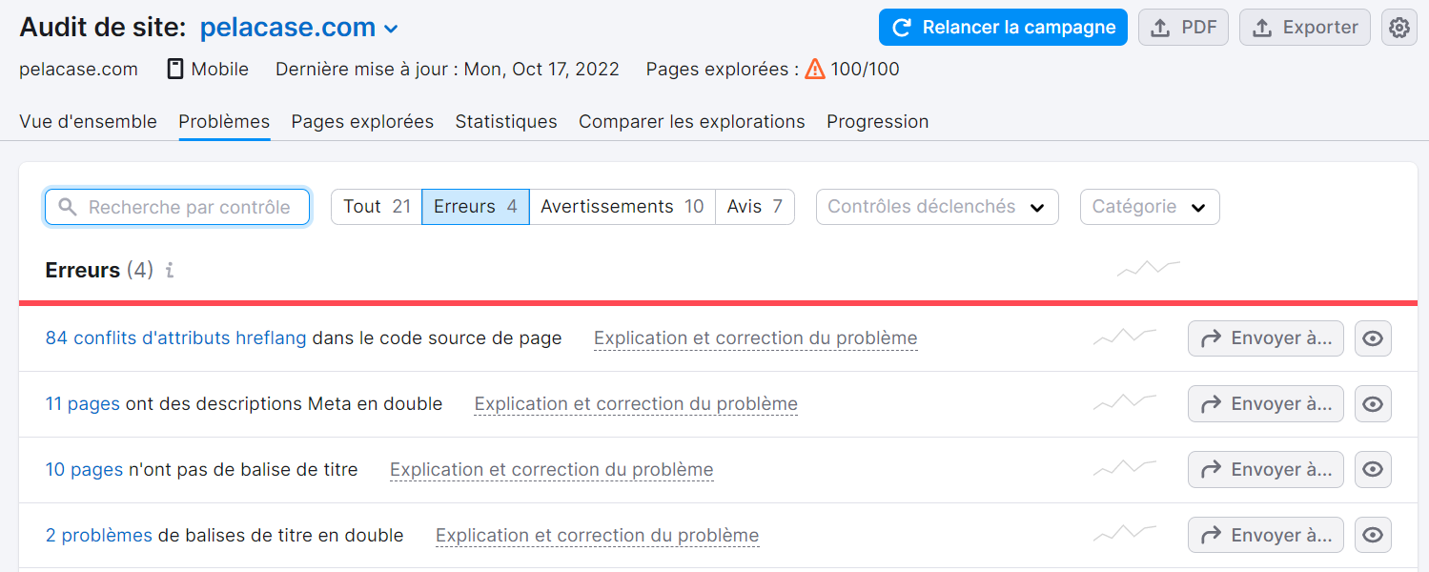Click the sparkline graph above the error list
1429x572 pixels.
[x=1147, y=269]
